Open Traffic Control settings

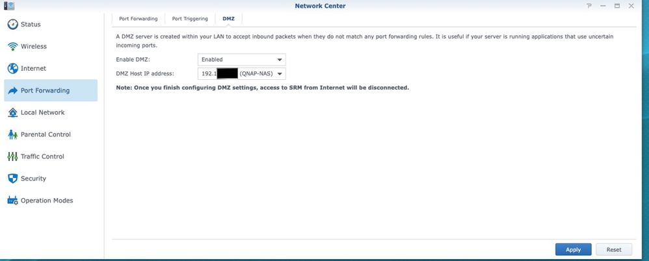coord(51,156)
